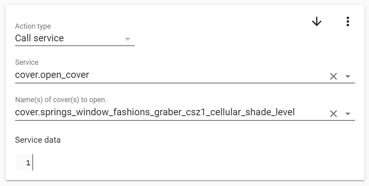The height and width of the screenshot is (186, 369).
Task: Move this action down with the arrow icon
Action: point(316,21)
